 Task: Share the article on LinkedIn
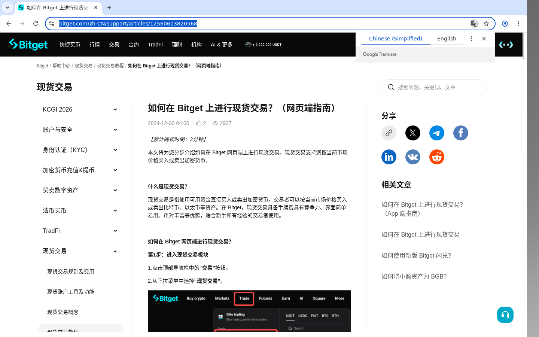389,157
